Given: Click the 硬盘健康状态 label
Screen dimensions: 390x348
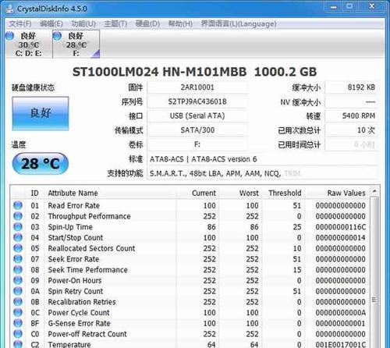Looking at the screenshot, I should (x=33, y=87).
